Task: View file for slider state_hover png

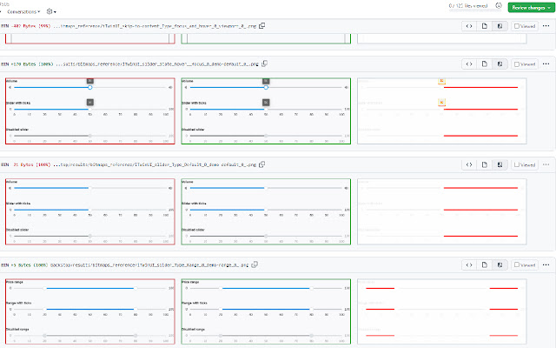Action: pyautogui.click(x=485, y=64)
